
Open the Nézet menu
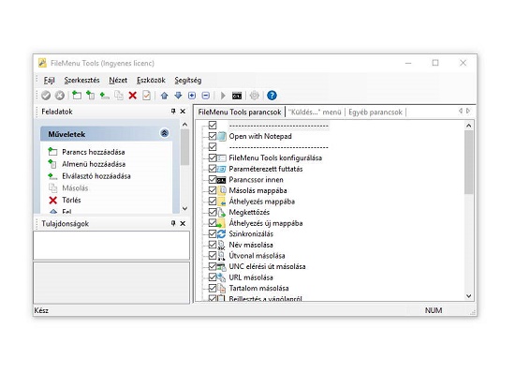pyautogui.click(x=118, y=81)
